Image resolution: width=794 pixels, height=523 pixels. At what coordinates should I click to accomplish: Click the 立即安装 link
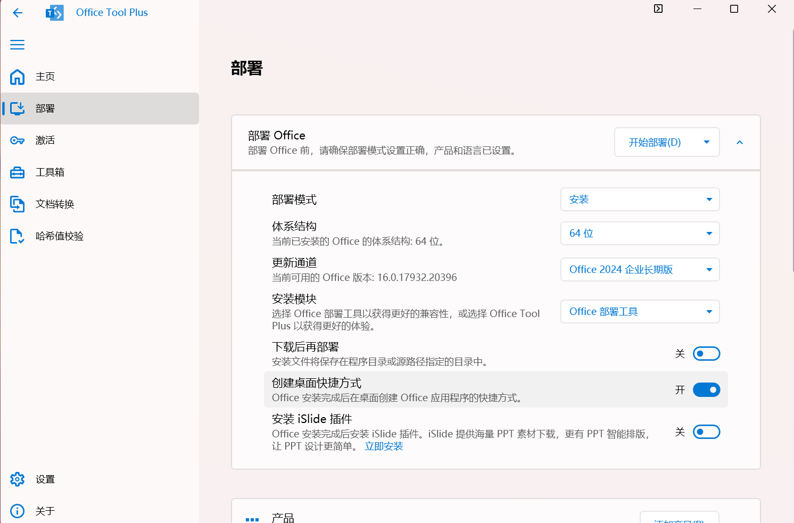[384, 446]
